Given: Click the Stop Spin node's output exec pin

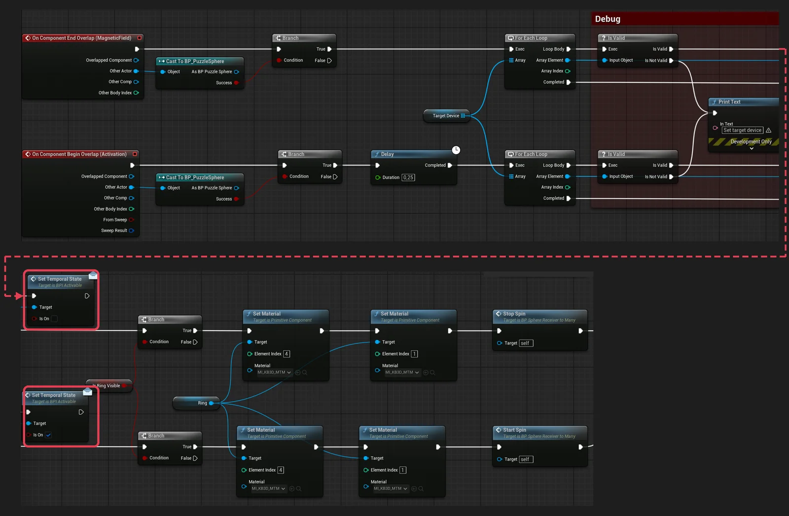Looking at the screenshot, I should click(580, 331).
